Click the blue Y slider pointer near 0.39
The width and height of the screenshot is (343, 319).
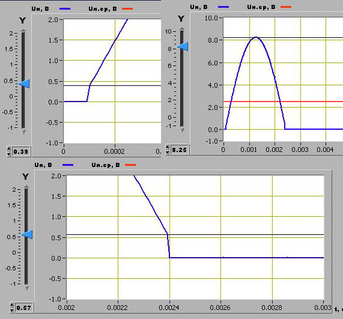(24, 84)
